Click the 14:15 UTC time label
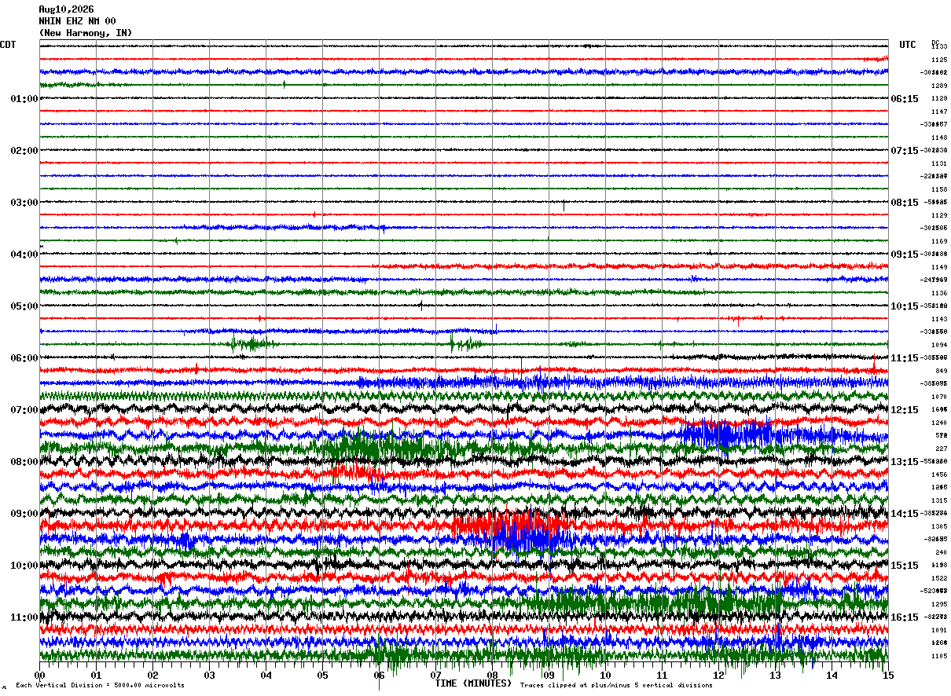The image size is (951, 696). click(x=905, y=514)
